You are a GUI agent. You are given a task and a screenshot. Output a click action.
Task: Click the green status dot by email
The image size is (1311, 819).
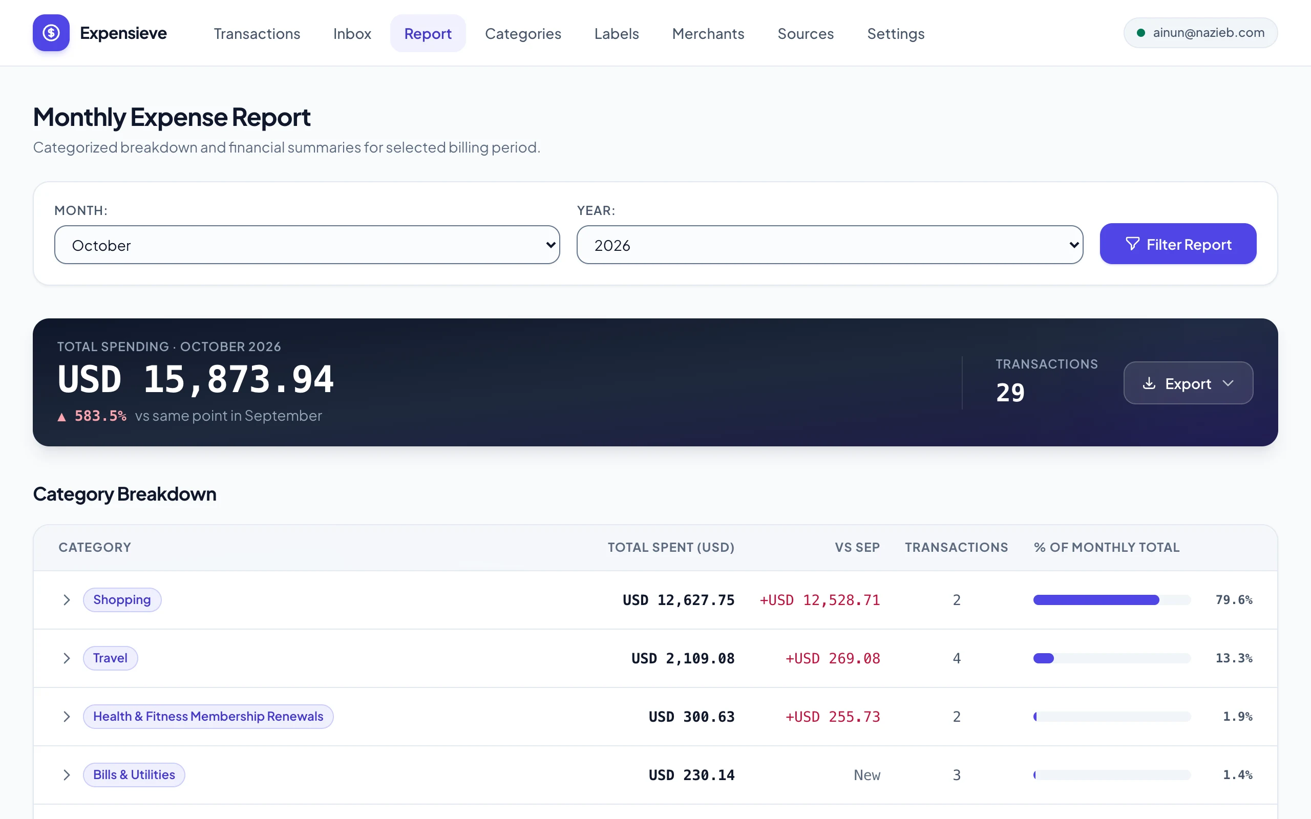(x=1141, y=33)
